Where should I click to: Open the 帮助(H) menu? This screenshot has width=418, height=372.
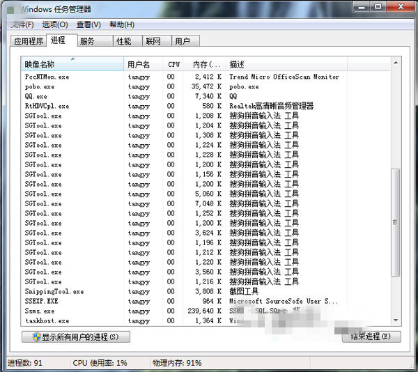click(121, 25)
